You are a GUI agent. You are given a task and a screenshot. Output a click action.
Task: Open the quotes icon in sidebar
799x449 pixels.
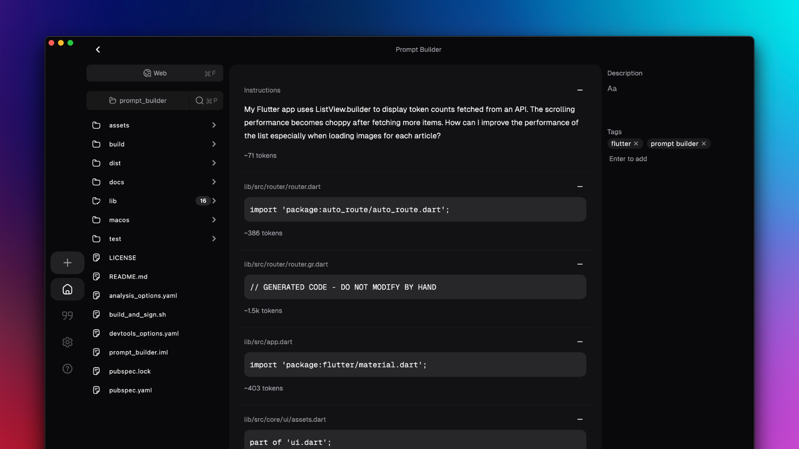pos(67,316)
